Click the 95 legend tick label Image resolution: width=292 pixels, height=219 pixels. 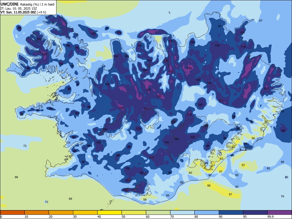(245, 217)
